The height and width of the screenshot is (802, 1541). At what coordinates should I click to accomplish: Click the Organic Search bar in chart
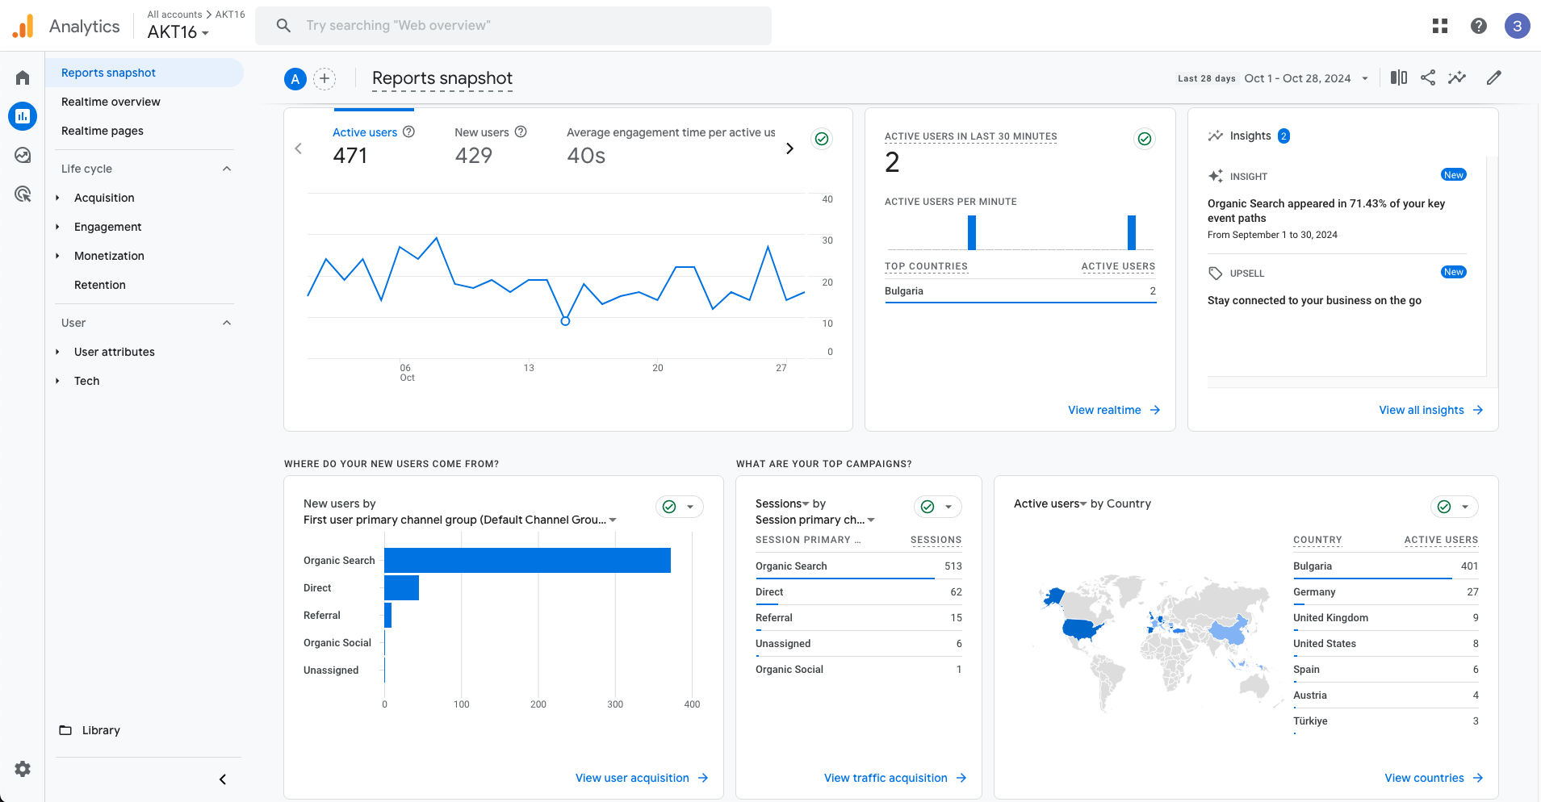point(527,561)
